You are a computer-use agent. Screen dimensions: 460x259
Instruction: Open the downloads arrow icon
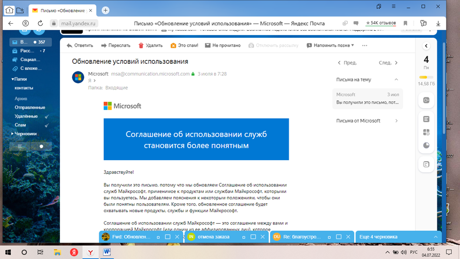[438, 23]
